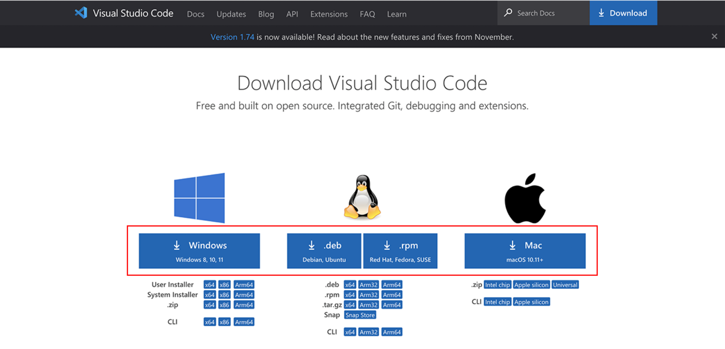Go to the Blog section

[x=266, y=14]
